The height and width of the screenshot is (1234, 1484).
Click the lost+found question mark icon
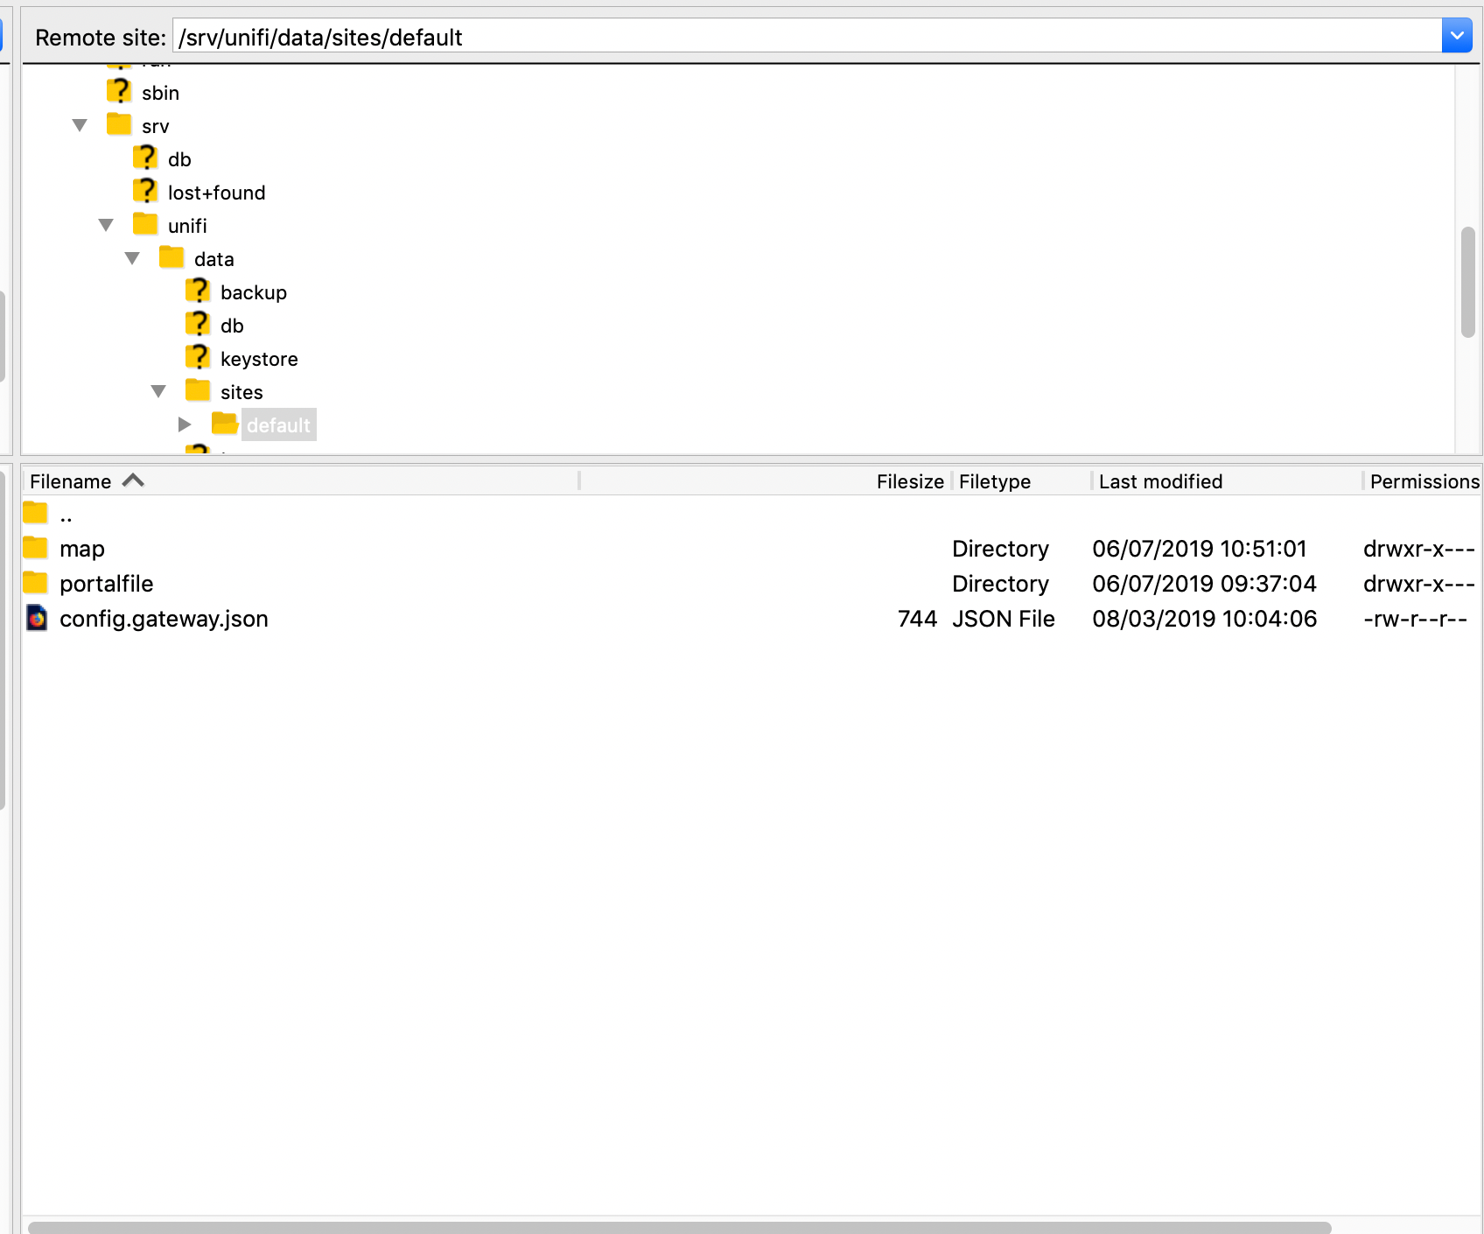[145, 192]
